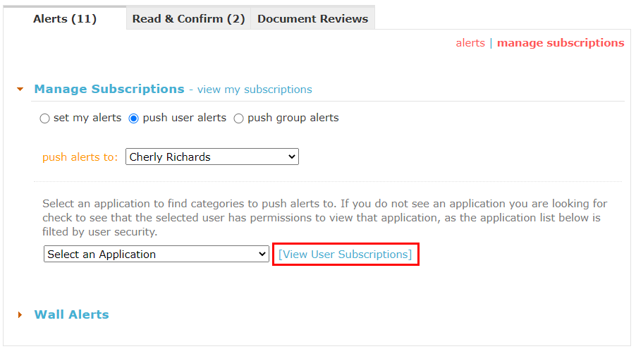Open the 'view my subscriptions' link
Image resolution: width=636 pixels, height=349 pixels.
pyautogui.click(x=255, y=90)
